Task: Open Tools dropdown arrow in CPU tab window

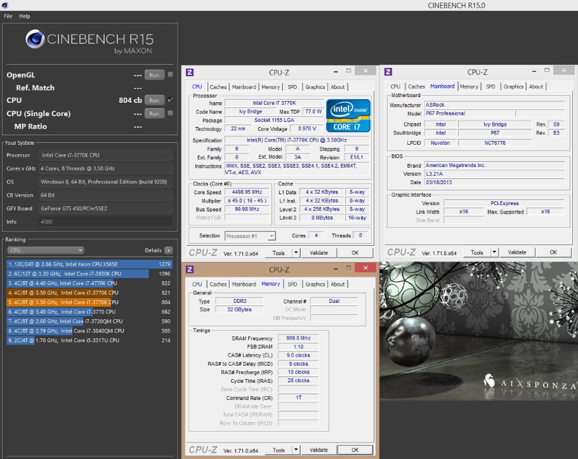Action: pos(296,253)
